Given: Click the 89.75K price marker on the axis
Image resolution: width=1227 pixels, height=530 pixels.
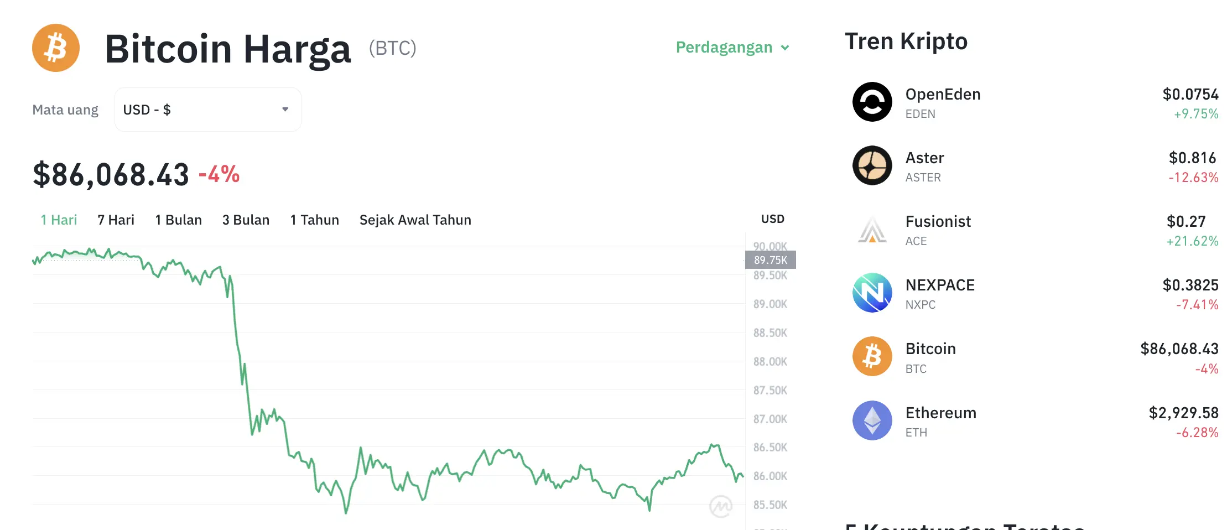Looking at the screenshot, I should pyautogui.click(x=770, y=260).
